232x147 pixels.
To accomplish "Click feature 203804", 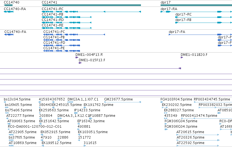I will (x=46, y=116).
